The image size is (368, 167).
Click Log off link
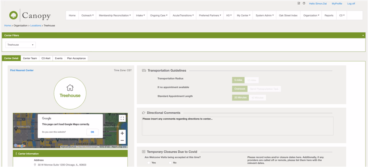(x=351, y=4)
